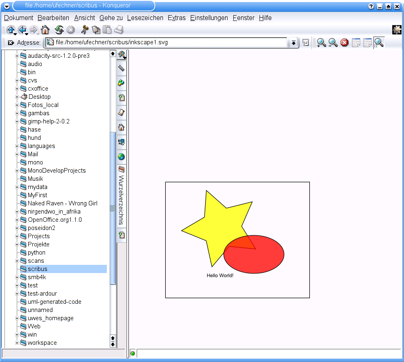Open the Einstellungen menu
Screen dimensions: 404x362
tap(209, 18)
